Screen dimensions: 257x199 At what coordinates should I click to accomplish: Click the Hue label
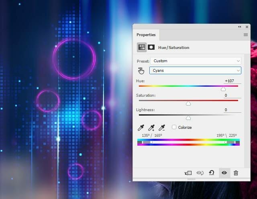[140, 81]
